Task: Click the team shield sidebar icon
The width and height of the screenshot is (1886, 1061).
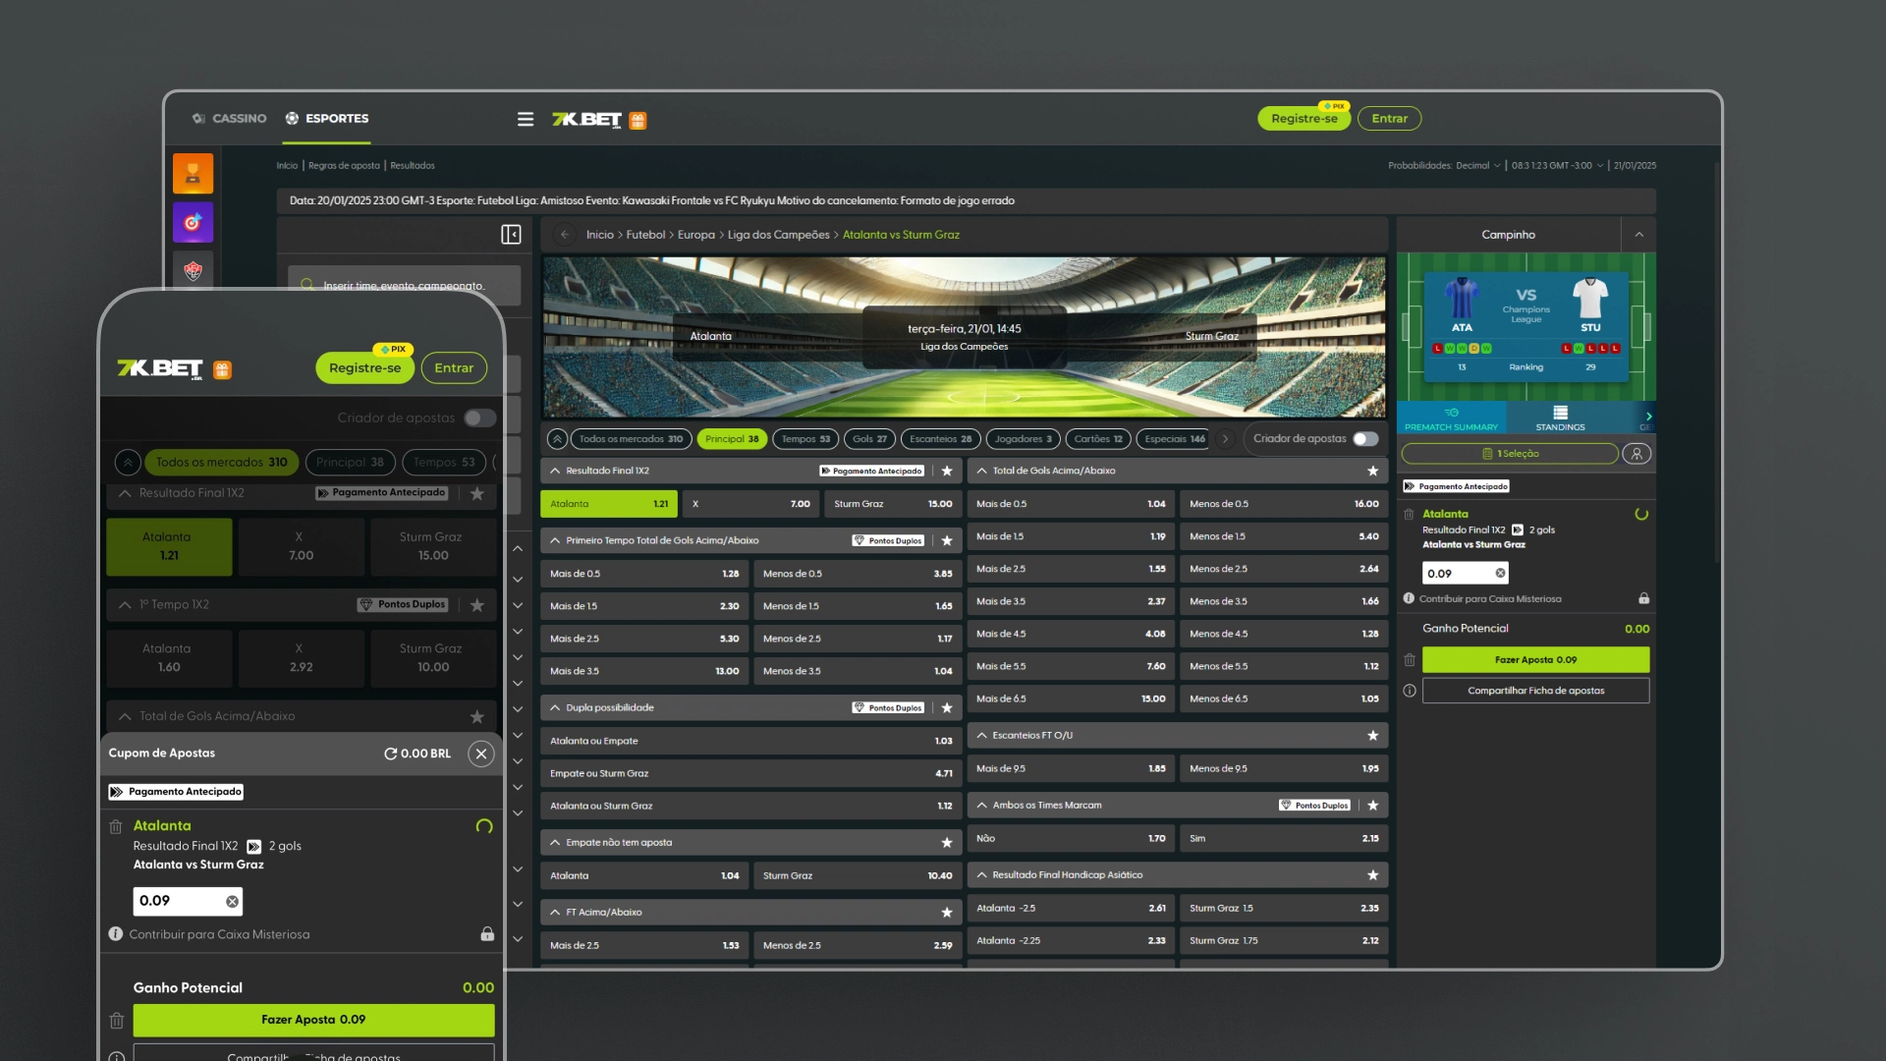Action: pos(193,270)
